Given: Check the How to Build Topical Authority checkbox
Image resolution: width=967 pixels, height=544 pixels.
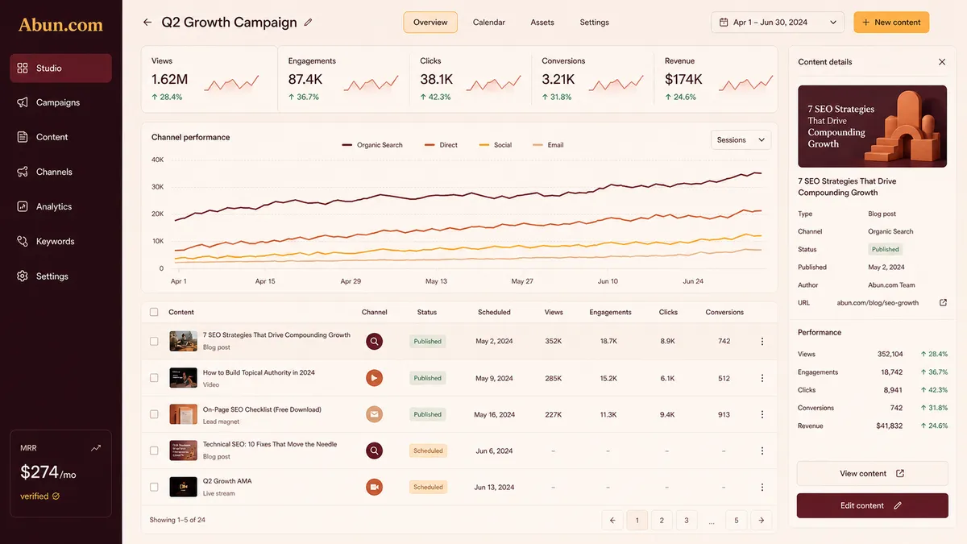Looking at the screenshot, I should pyautogui.click(x=154, y=377).
